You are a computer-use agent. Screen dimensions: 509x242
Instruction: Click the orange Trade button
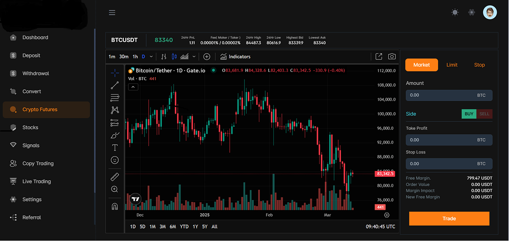coord(449,219)
